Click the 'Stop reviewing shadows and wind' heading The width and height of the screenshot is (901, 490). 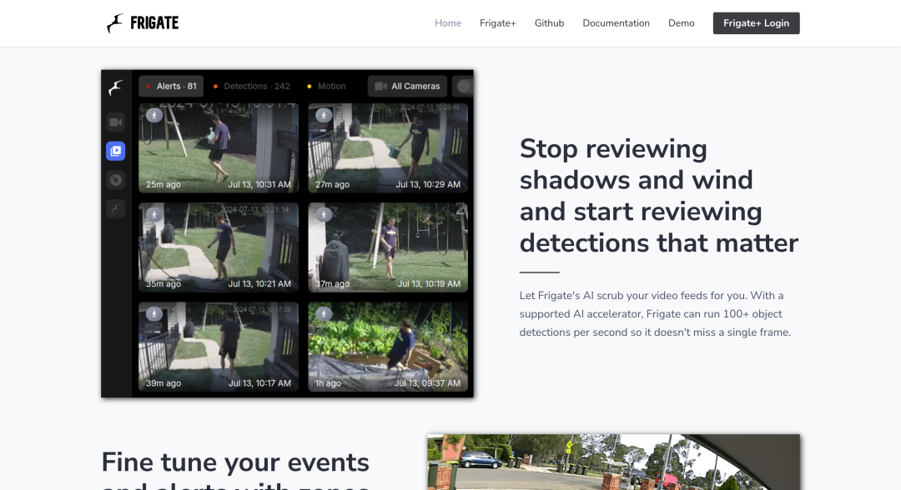pyautogui.click(x=658, y=196)
